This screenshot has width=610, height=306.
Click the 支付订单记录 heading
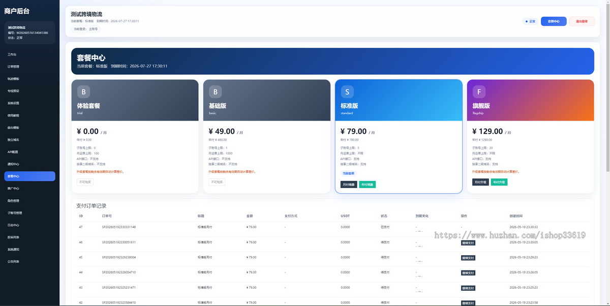click(91, 206)
